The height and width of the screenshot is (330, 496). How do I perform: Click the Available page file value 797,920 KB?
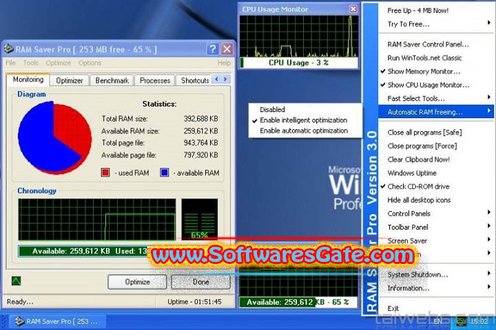tap(201, 155)
